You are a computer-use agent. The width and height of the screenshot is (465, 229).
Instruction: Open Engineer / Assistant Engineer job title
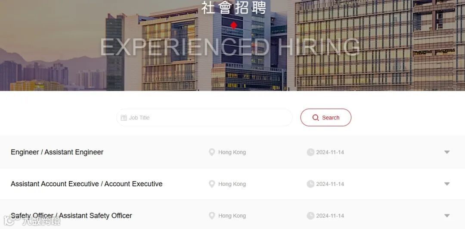coord(57,152)
